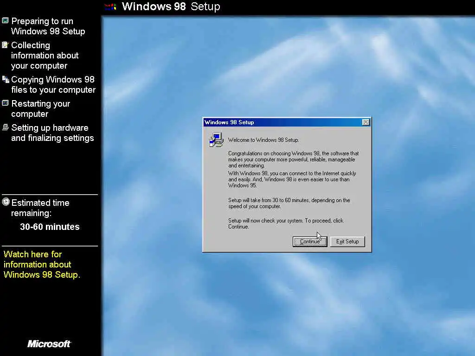Click the setup computer icon in dialog
Viewport: 475px width, 356px height.
(216, 140)
